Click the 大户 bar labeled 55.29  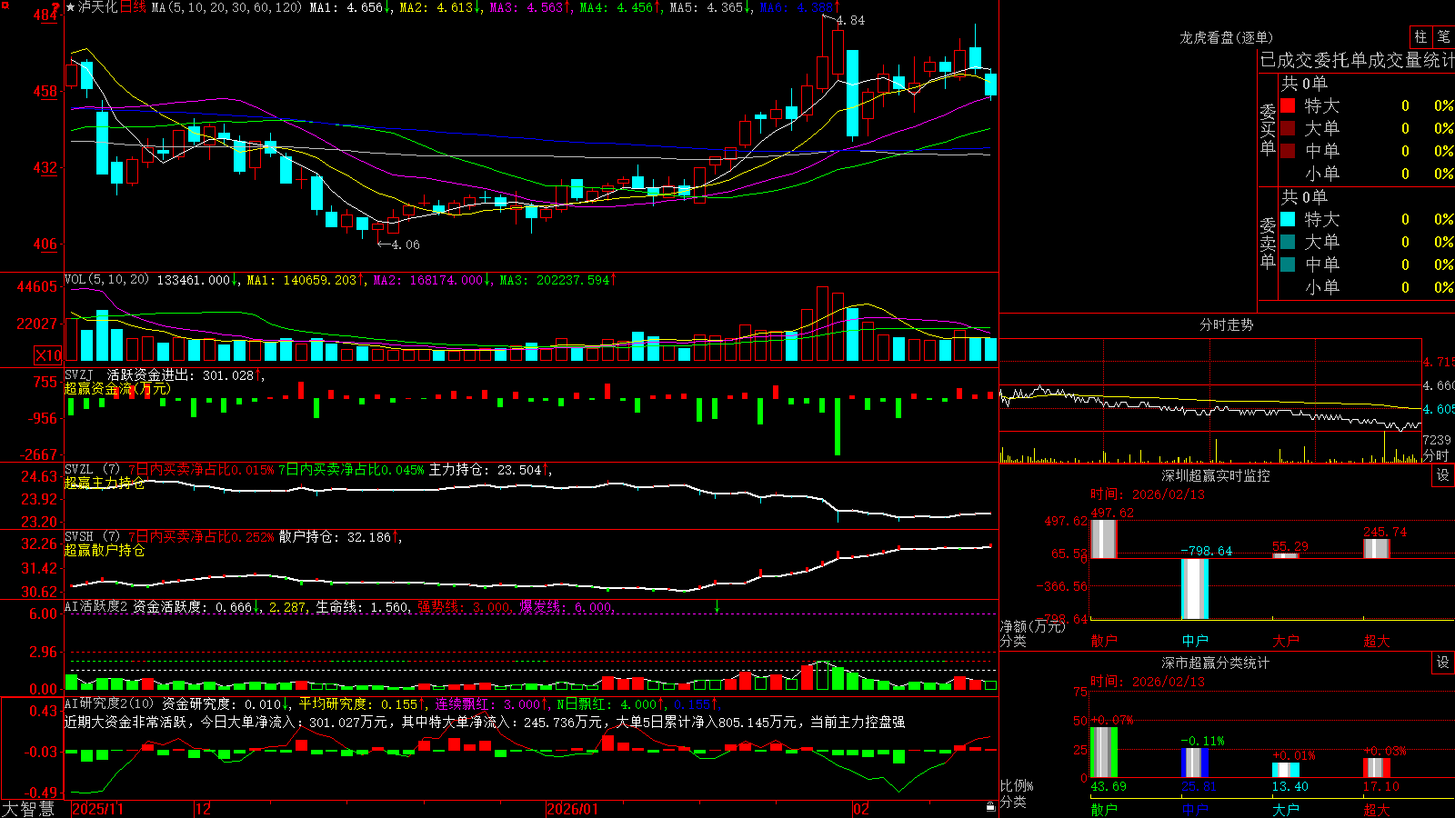click(1285, 555)
